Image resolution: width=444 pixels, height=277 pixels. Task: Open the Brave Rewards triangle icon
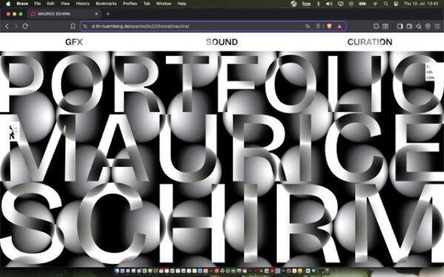click(x=340, y=27)
